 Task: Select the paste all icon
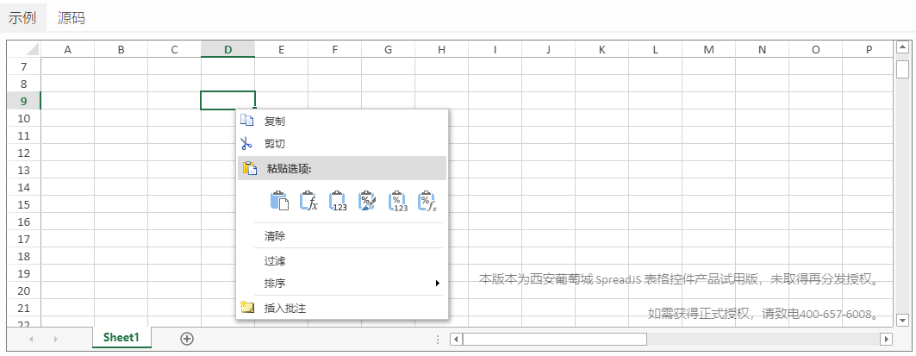tap(280, 201)
